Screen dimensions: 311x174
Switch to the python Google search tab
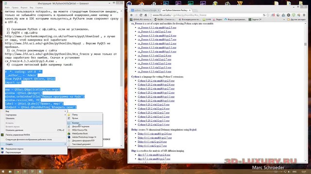point(145,10)
